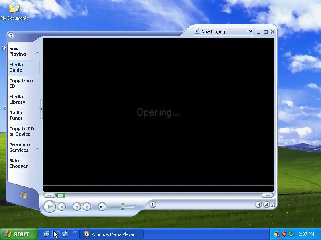Collapse the taskbar panel side handle
321x240 pixels.
pyautogui.click(x=41, y=109)
